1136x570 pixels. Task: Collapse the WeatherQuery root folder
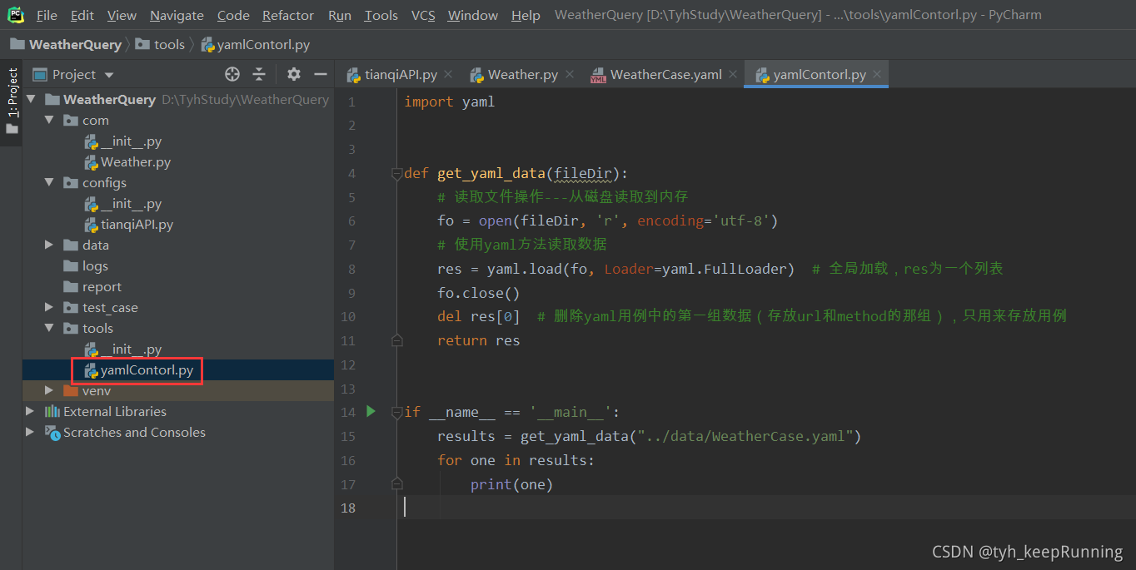pyautogui.click(x=31, y=99)
